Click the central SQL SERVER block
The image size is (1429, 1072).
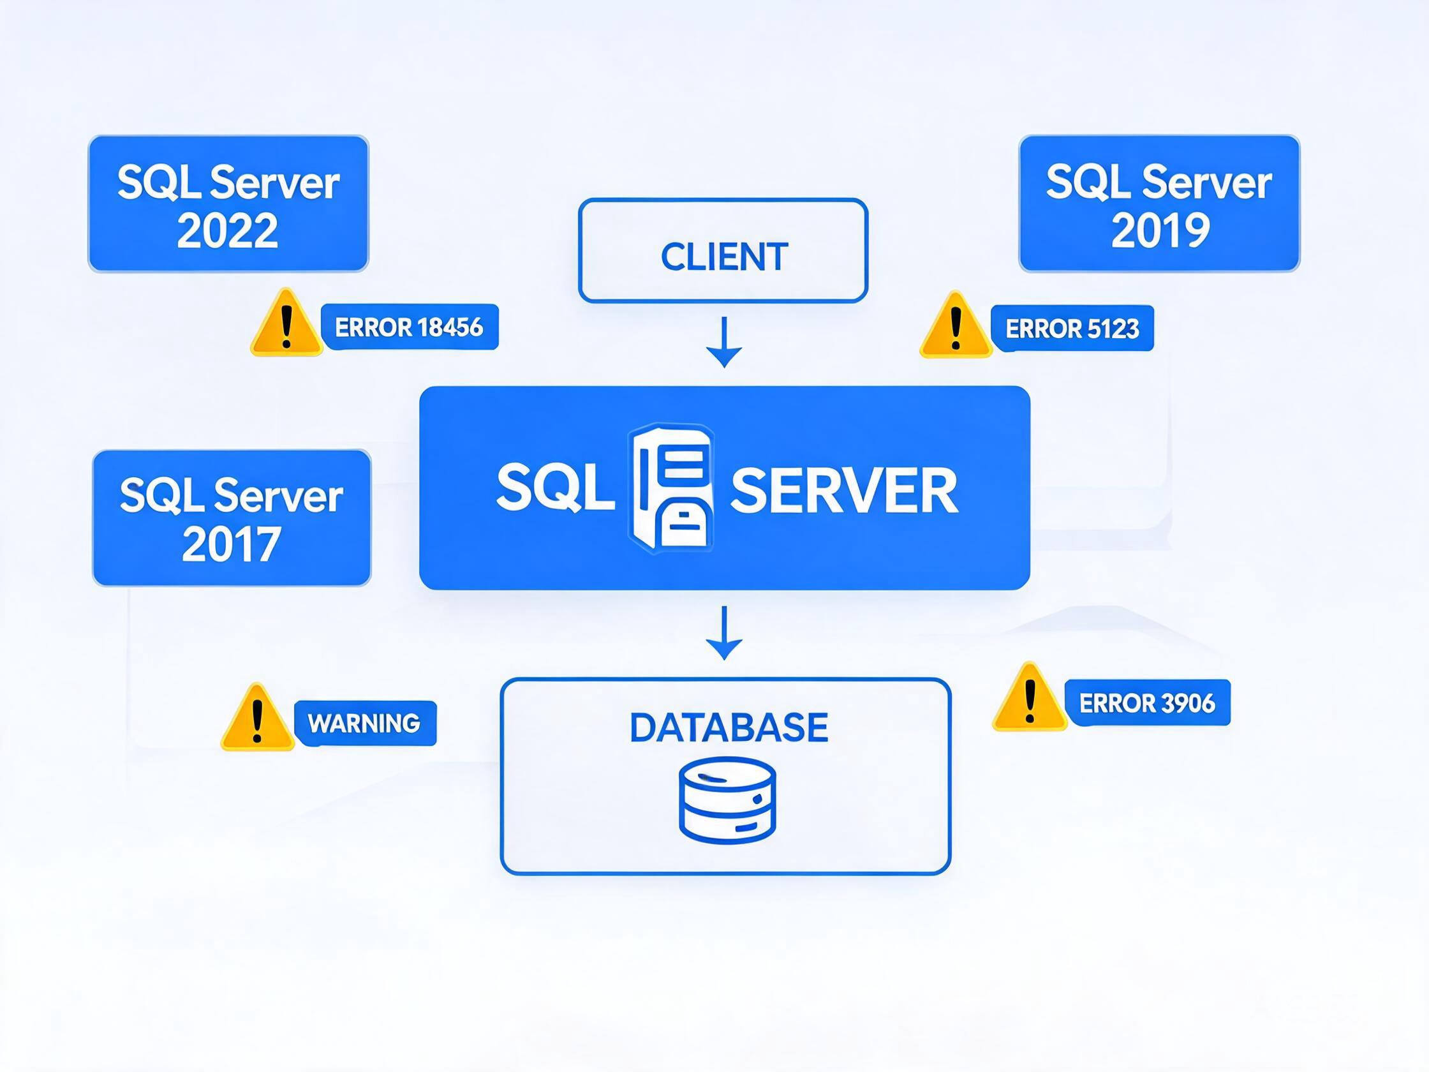pos(724,488)
